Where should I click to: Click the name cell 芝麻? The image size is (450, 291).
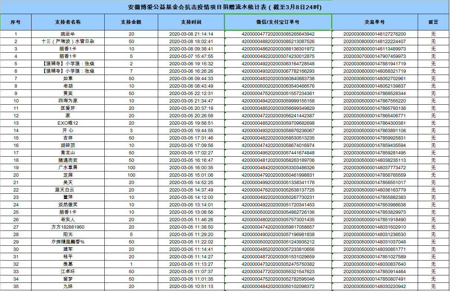tap(68, 175)
